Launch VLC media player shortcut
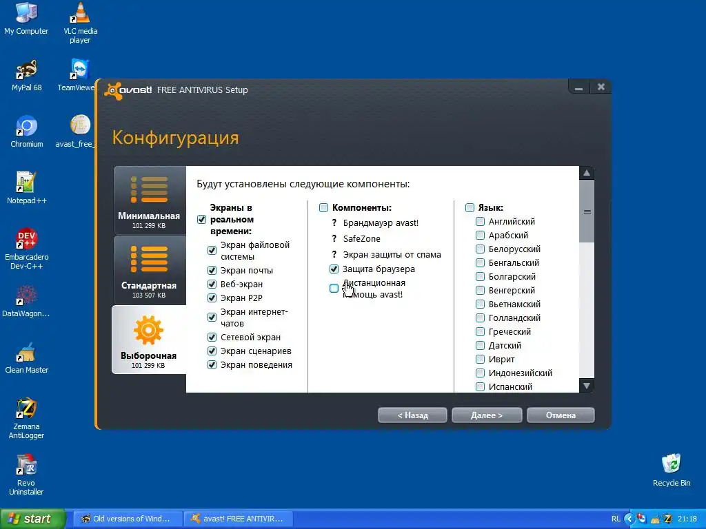706x529 pixels. point(80,23)
